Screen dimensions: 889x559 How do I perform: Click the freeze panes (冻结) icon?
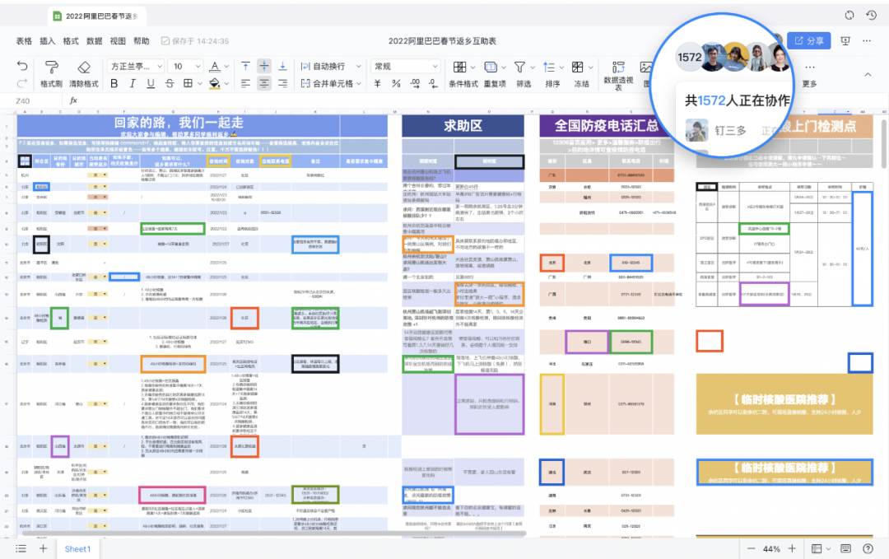pos(578,68)
